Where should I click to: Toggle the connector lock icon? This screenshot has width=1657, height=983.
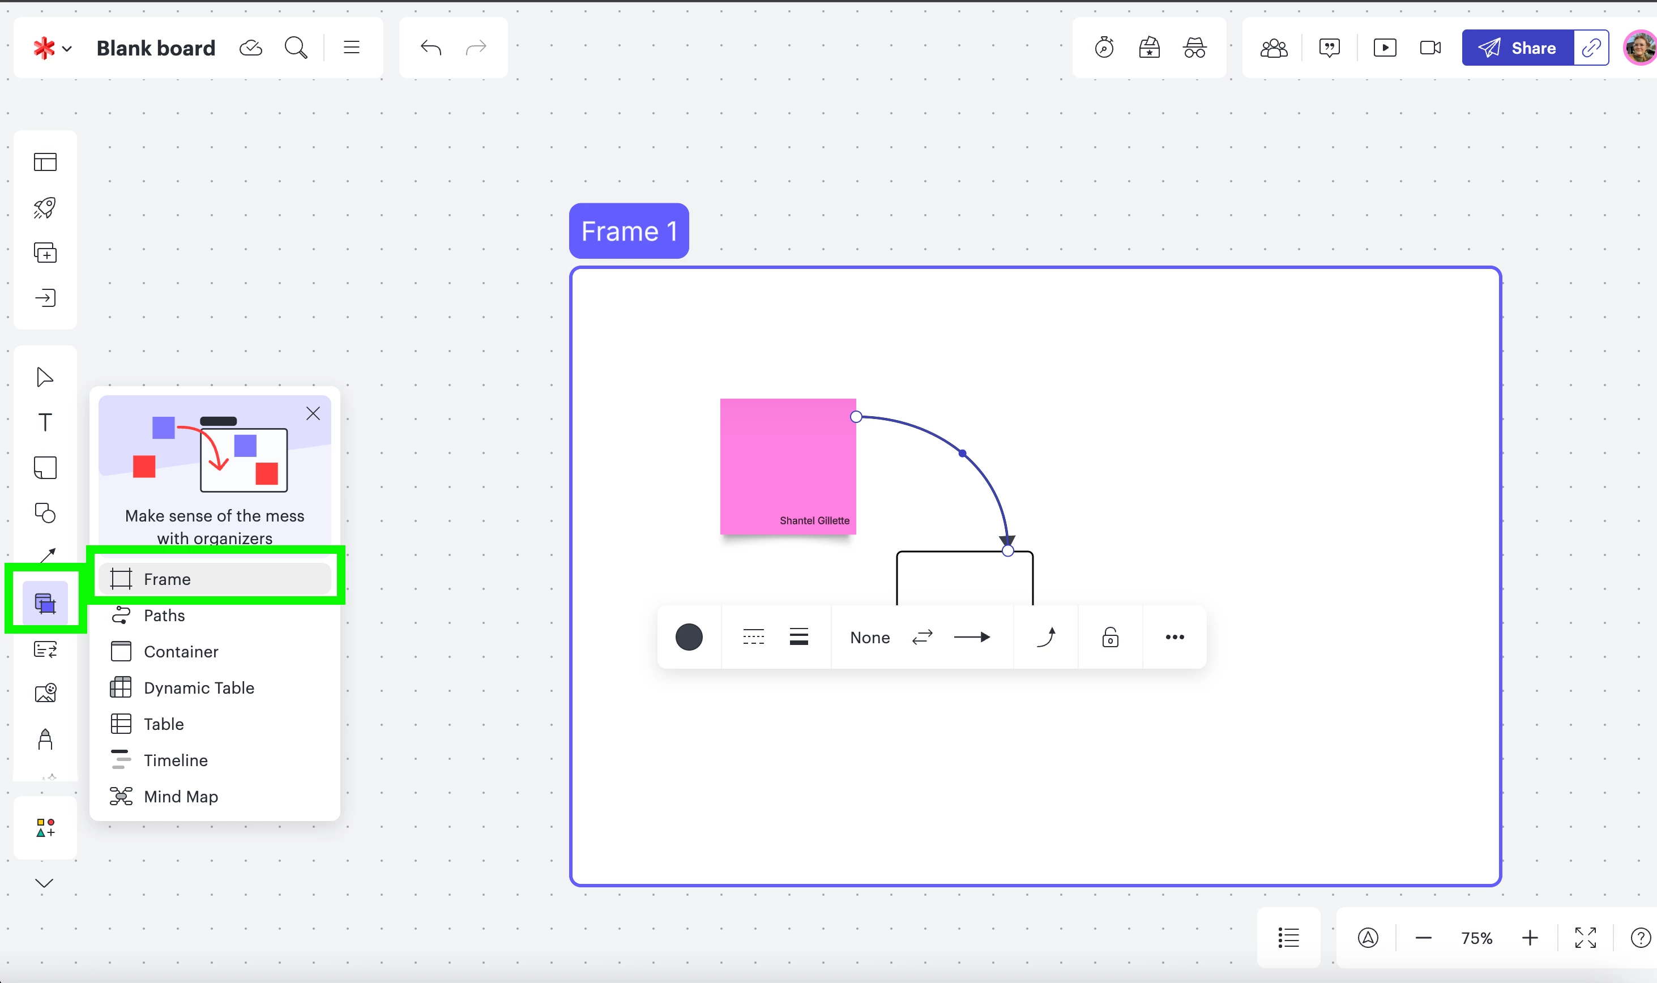(x=1110, y=637)
